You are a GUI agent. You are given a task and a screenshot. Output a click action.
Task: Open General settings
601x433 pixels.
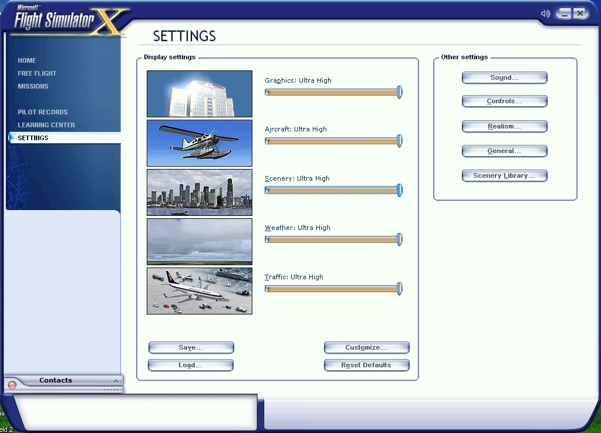(504, 151)
